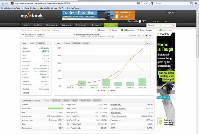The width and height of the screenshot is (199, 134).
Task: Click the green Profitability progress bar
Action: [55, 108]
